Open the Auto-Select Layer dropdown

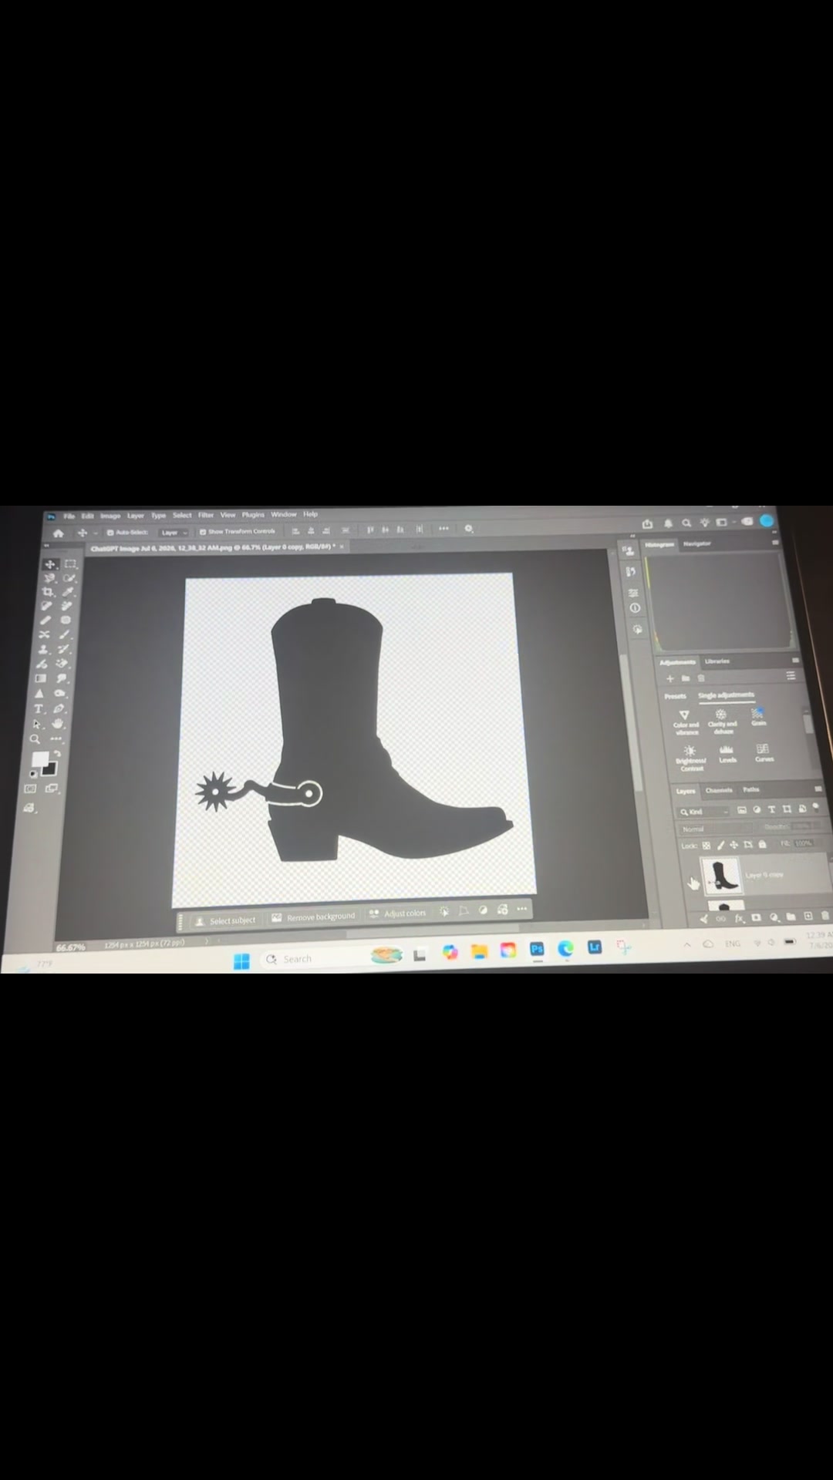174,532
